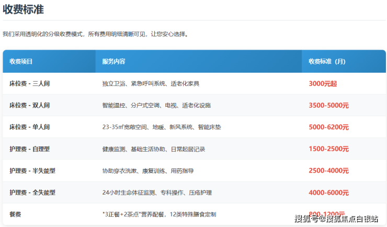Image resolution: width=387 pixels, height=227 pixels.
Task: Click the 护理费 - 自理型 row label
Action: 29,149
